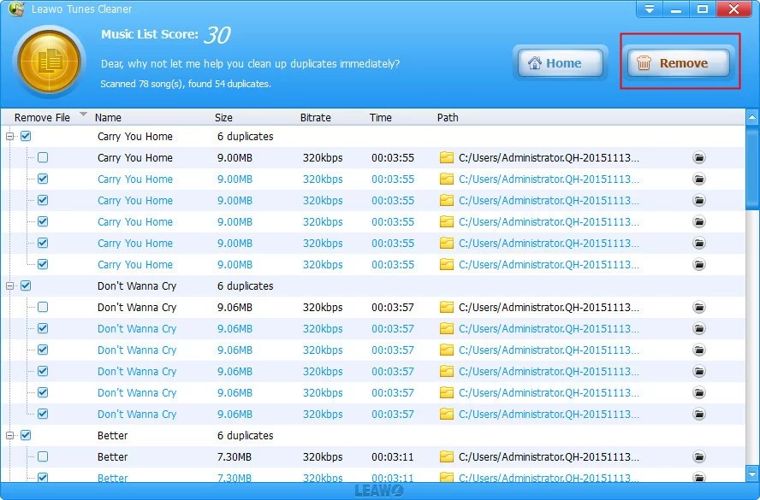Viewport: 760px width, 500px height.
Task: Uncheck the master checkbox for Carry You Home group
Action: click(x=25, y=136)
